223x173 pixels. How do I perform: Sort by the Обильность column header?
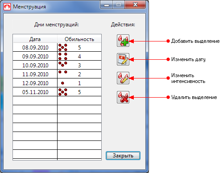[79, 39]
